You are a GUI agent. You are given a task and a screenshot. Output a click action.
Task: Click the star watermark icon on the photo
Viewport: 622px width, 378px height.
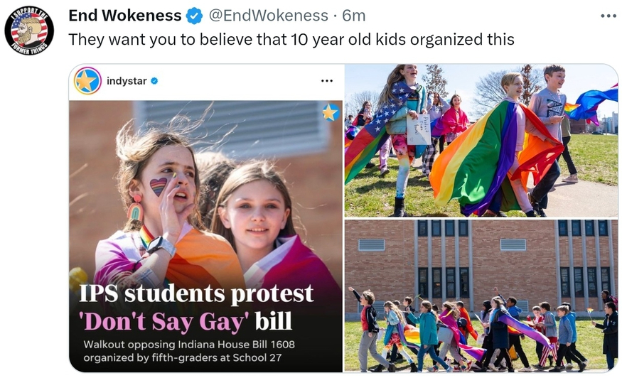331,113
